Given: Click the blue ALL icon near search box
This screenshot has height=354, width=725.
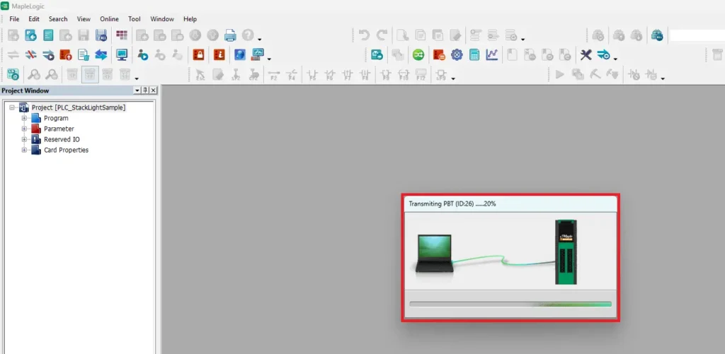Looking at the screenshot, I should click(657, 35).
